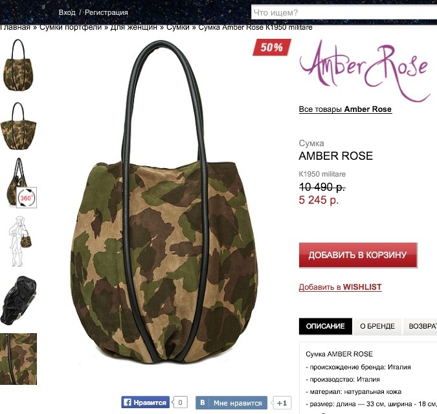Click the VK Мне нравится button
The image size is (437, 414).
(x=231, y=402)
